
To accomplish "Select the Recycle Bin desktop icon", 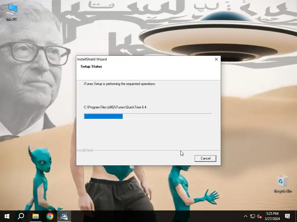I will 282,184.
